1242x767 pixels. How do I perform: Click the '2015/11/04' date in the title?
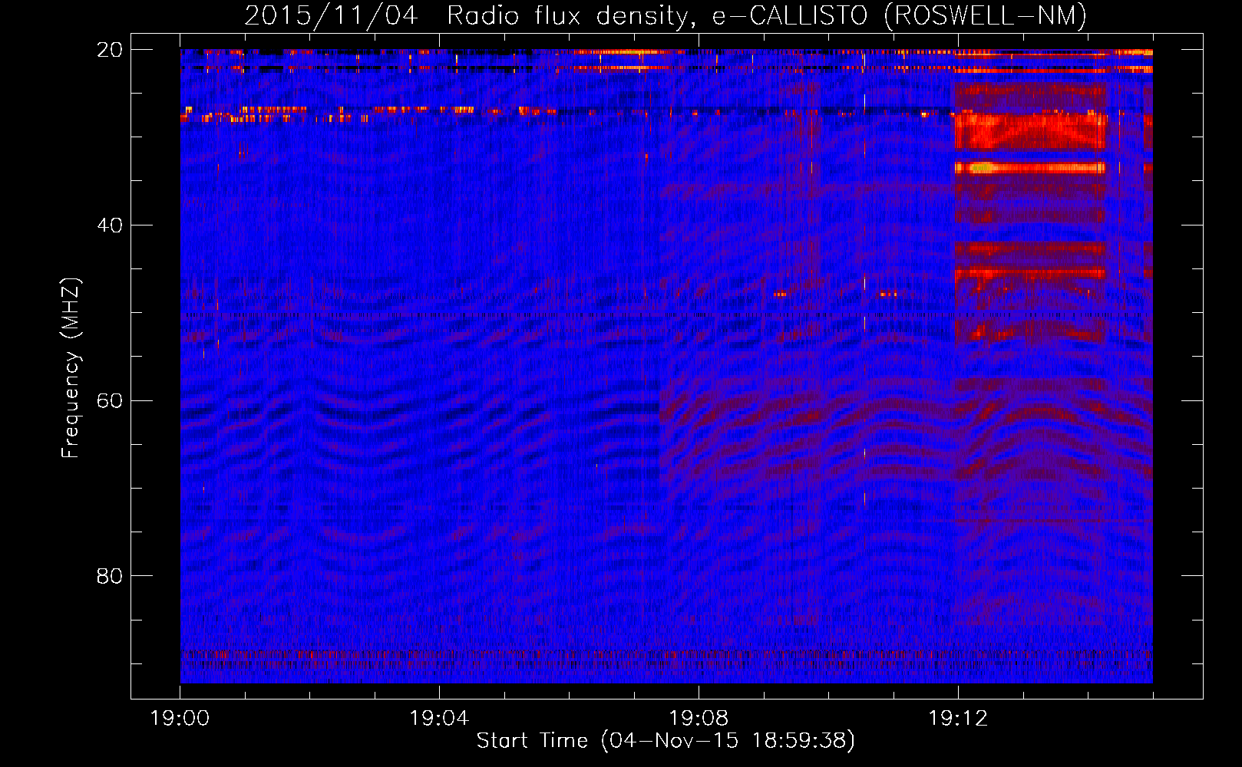pyautogui.click(x=332, y=16)
